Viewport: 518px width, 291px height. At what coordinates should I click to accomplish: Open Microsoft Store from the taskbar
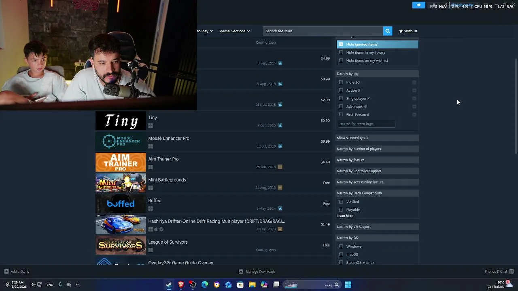[240, 285]
